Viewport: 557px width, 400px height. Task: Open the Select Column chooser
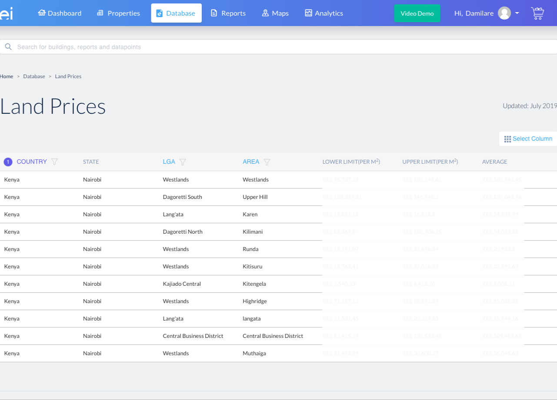pyautogui.click(x=529, y=139)
